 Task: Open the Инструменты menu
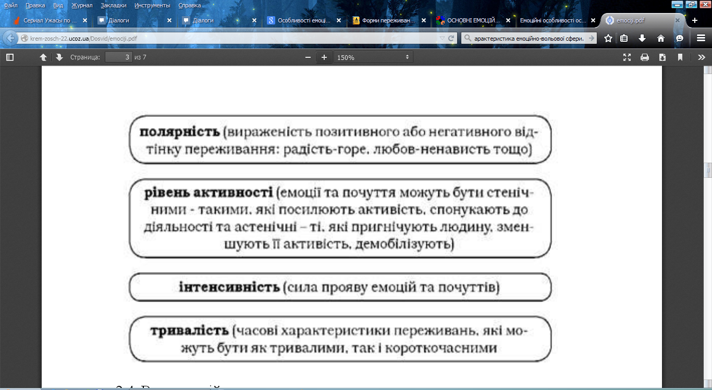(152, 5)
